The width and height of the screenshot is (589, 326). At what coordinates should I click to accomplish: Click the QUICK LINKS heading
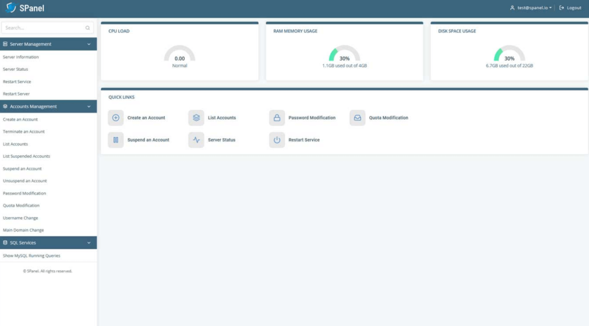point(121,97)
